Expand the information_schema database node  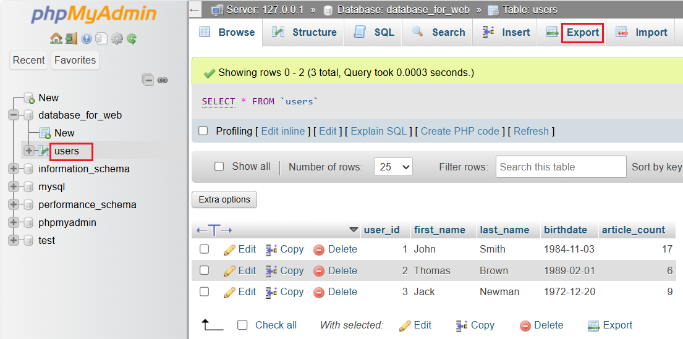point(14,169)
